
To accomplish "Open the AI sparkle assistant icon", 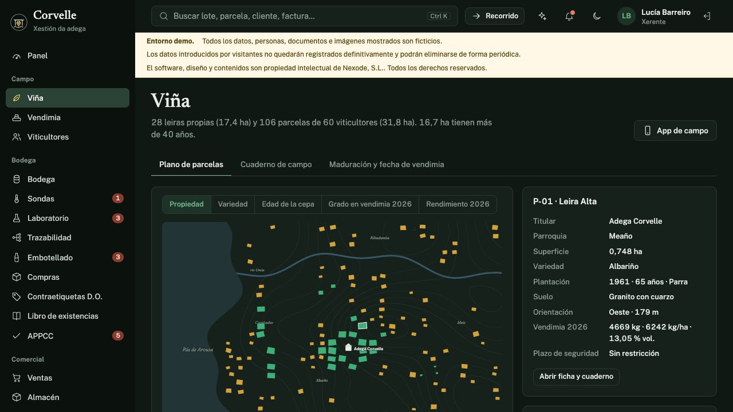I will [542, 16].
